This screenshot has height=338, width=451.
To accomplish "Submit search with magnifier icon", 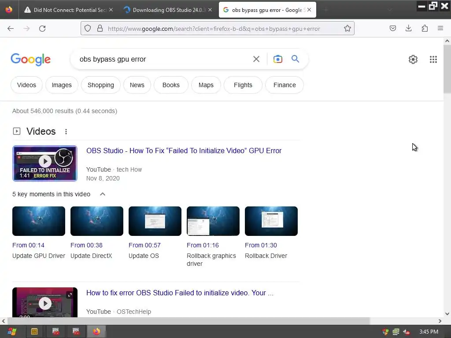I will [x=295, y=59].
